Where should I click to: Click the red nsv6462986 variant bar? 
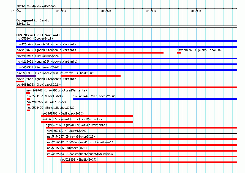click(x=87, y=116)
